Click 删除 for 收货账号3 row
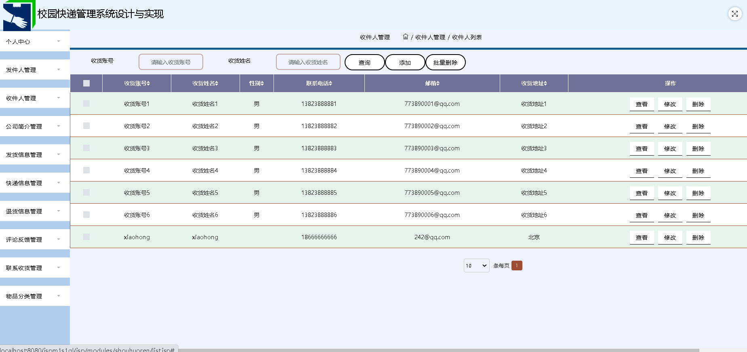This screenshot has height=352, width=747. pyautogui.click(x=699, y=148)
